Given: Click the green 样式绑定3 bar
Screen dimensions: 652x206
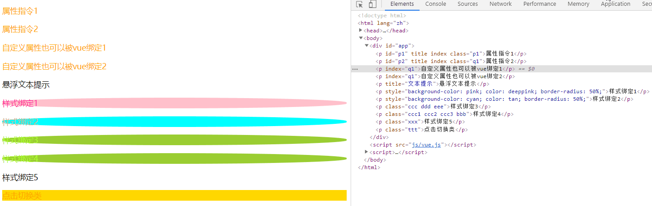Looking at the screenshot, I should point(174,141).
